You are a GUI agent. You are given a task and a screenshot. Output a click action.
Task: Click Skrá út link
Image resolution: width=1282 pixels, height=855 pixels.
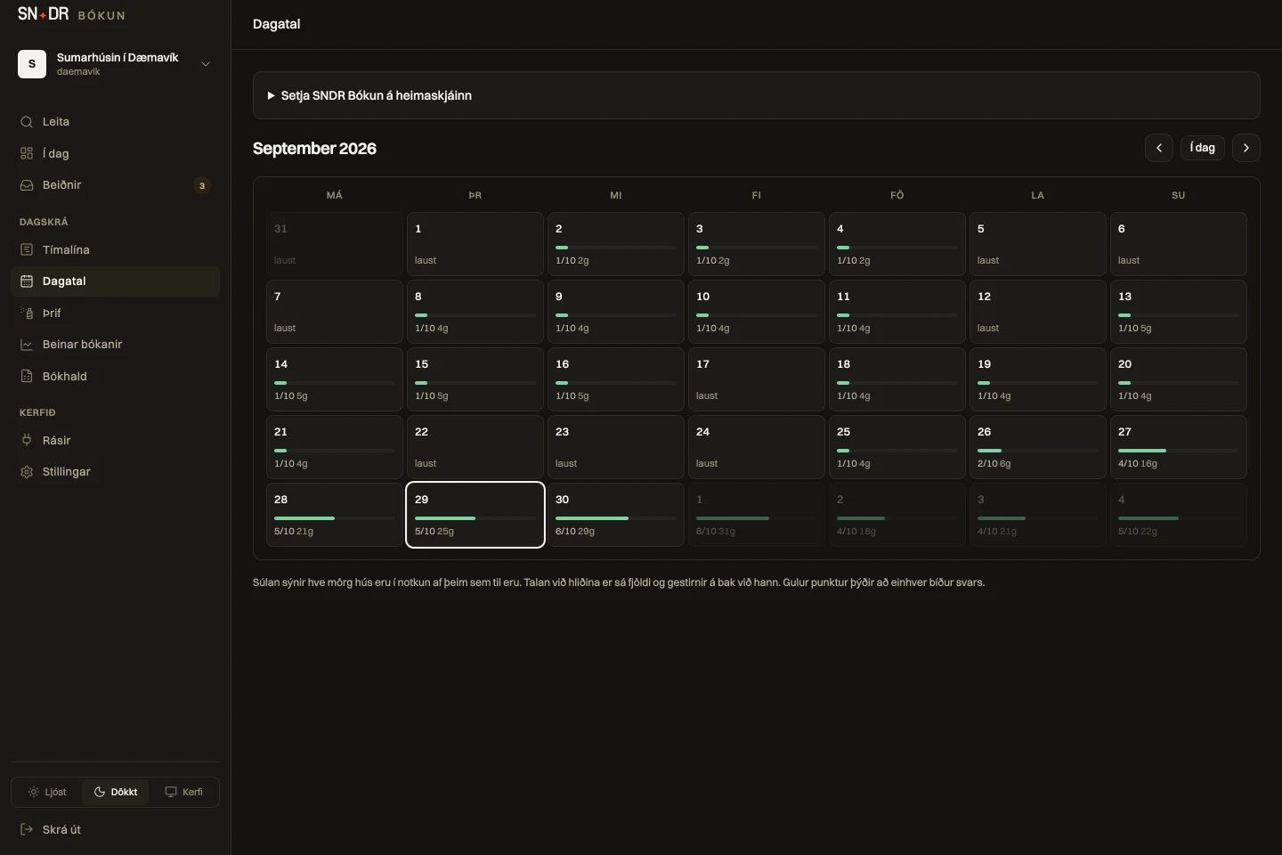(115, 829)
